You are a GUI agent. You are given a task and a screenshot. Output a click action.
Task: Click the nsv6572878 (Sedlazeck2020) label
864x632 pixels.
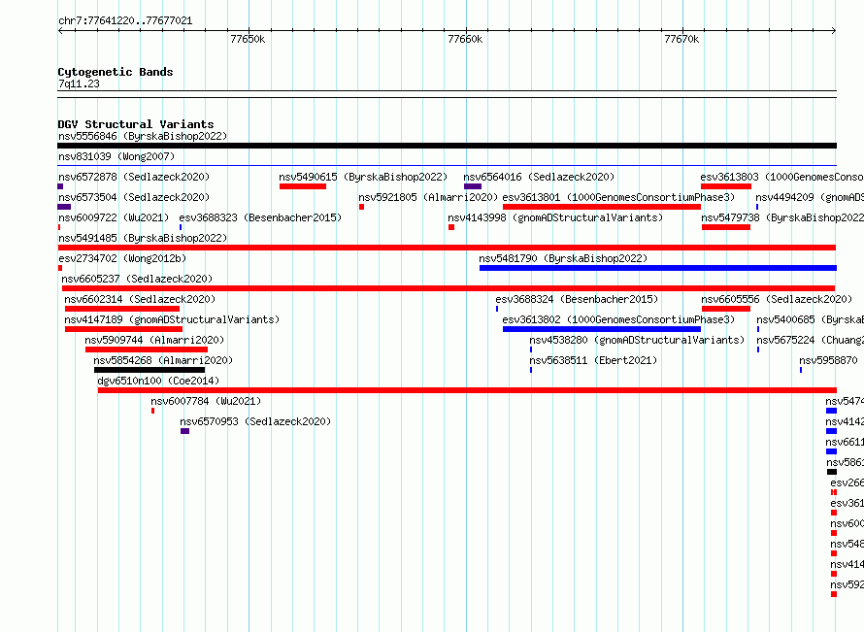coord(134,177)
